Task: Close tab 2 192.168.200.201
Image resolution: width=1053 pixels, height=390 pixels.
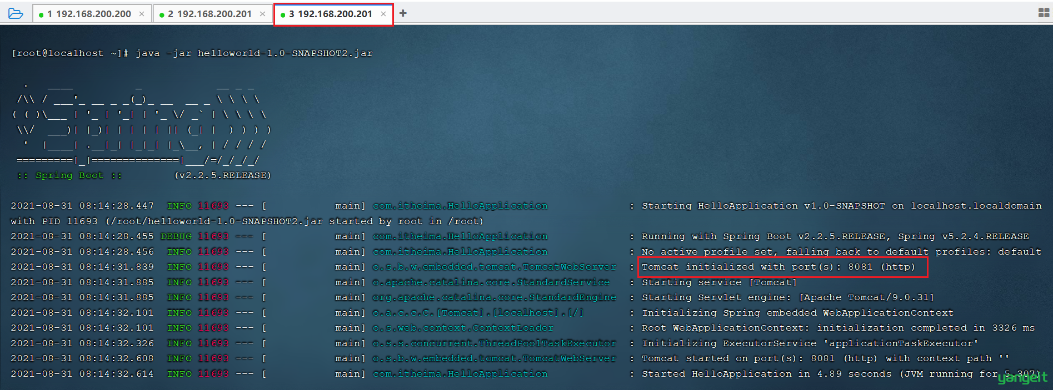Action: (263, 14)
